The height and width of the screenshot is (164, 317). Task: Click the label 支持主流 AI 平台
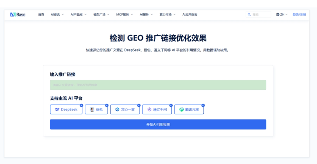66,98
